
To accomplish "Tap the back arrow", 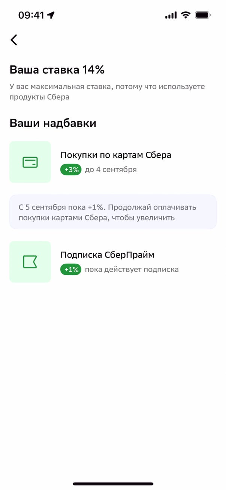I will 14,40.
